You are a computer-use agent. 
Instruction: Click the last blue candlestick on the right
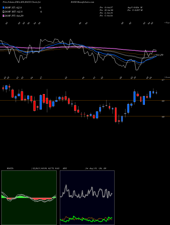coord(156,93)
